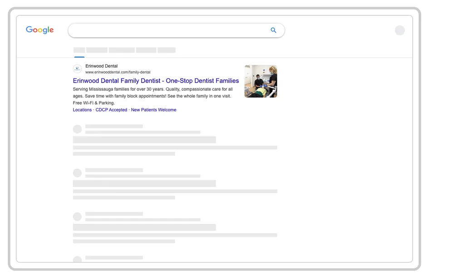454x277 pixels.
Task: Open the CDCP Accepted sitelink
Action: tap(111, 110)
